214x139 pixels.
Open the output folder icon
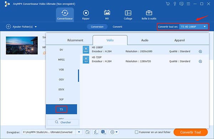87,132
